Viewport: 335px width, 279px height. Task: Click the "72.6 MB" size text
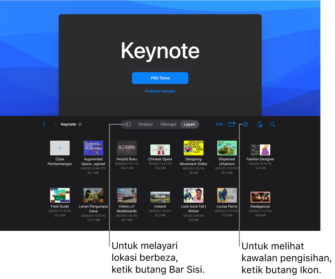pyautogui.click(x=227, y=215)
